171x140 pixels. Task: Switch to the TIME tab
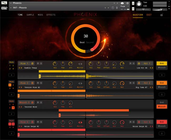pyautogui.click(x=20, y=15)
